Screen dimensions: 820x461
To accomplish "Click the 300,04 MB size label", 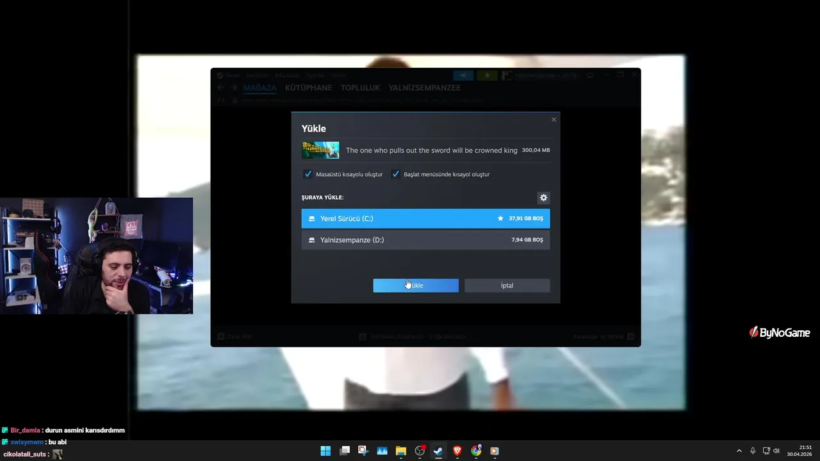I will coord(536,150).
